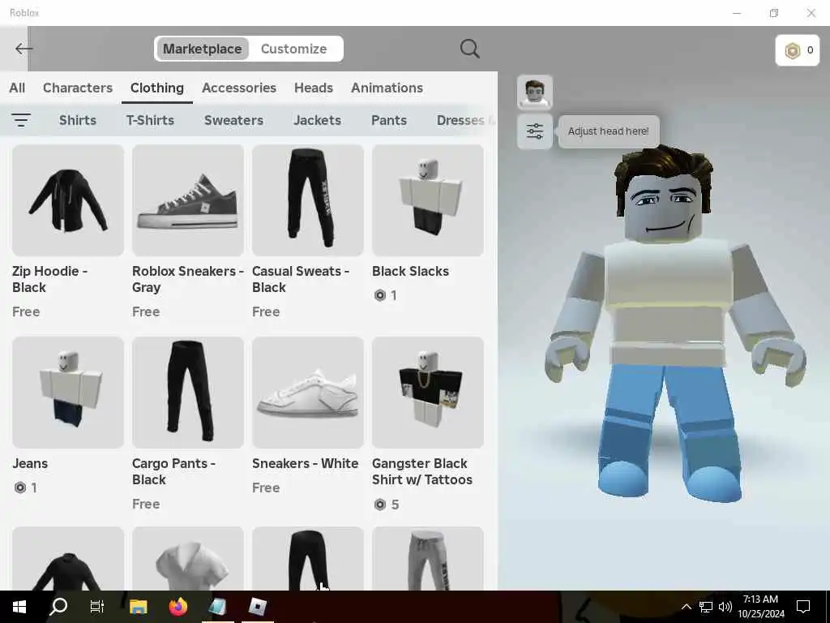Click the 'Sneakers - White' title
This screenshot has height=623, width=830.
pos(306,463)
